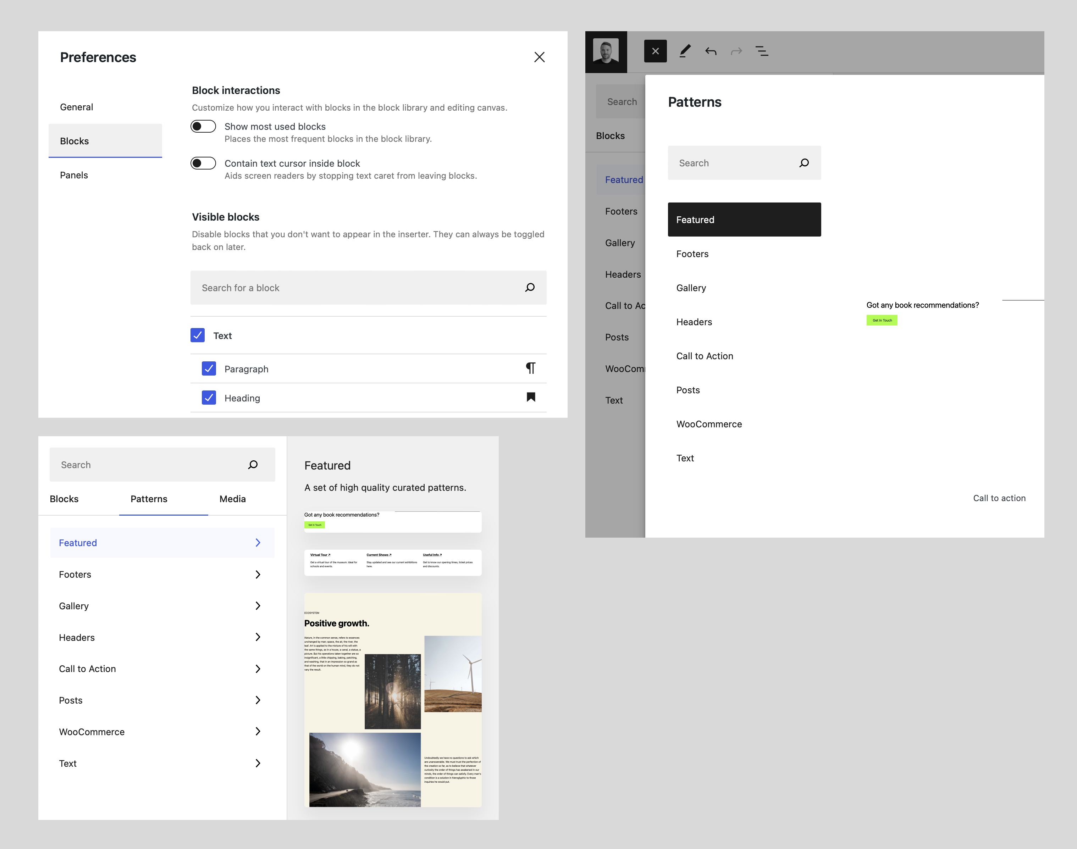Click the Redo arrow icon

[x=736, y=51]
